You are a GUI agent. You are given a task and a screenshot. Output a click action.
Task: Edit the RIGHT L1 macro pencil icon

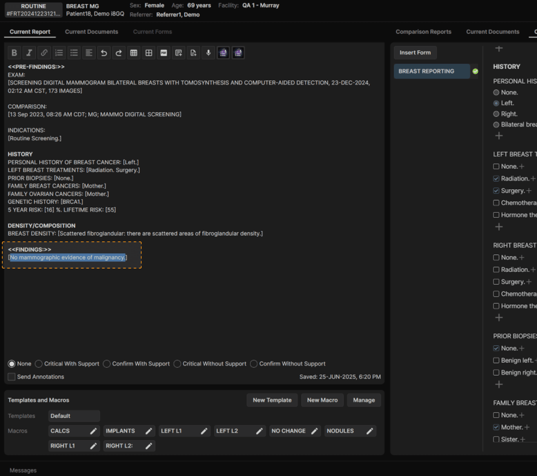pos(93,446)
